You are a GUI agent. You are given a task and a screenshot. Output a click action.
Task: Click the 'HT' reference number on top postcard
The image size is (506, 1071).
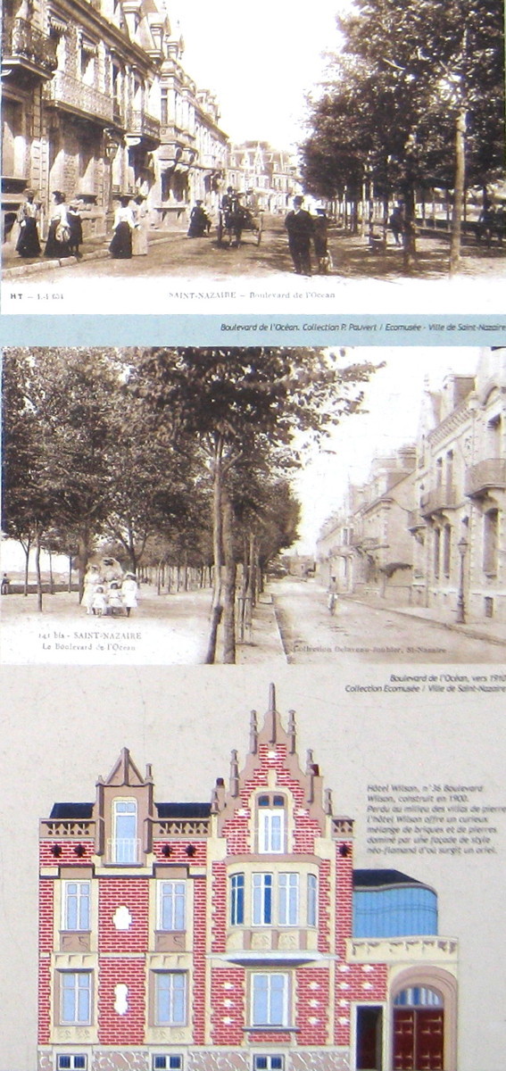[36, 295]
